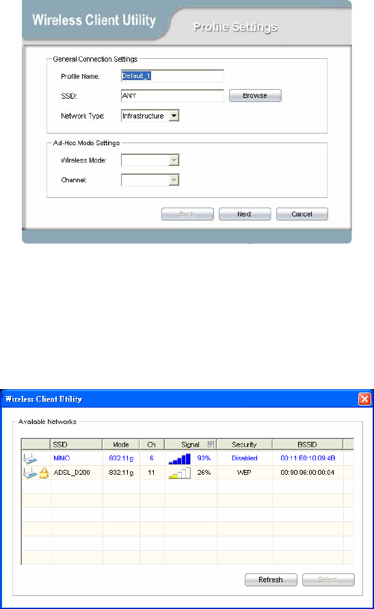Open the Network Type dropdown

174,116
